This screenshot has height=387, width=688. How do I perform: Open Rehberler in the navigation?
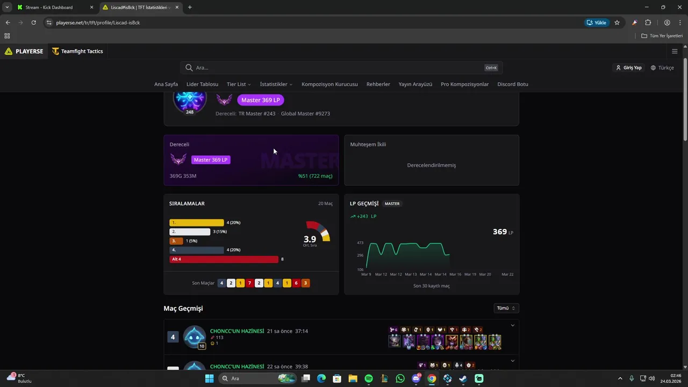[x=378, y=84]
